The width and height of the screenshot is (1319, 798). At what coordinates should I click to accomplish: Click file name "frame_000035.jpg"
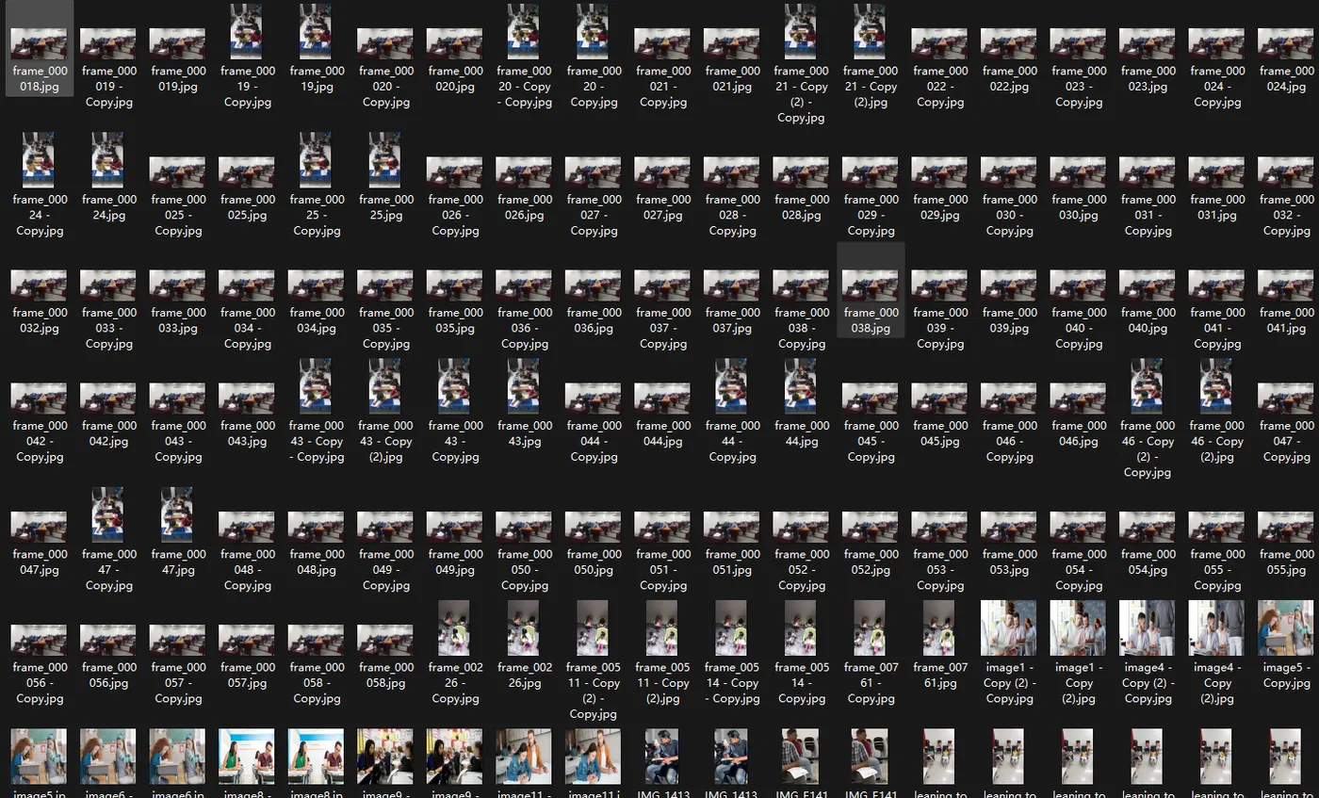[454, 320]
